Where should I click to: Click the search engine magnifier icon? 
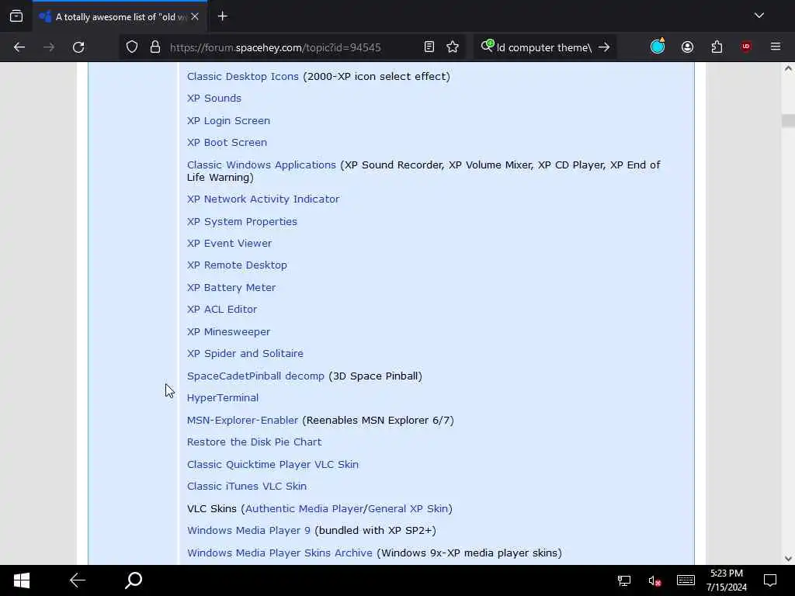pos(488,46)
